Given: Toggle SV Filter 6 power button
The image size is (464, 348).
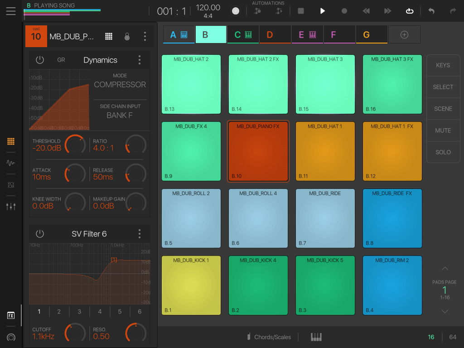Looking at the screenshot, I should 40,234.
